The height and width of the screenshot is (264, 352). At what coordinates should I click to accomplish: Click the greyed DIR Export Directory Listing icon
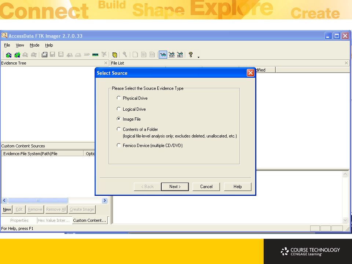coord(152,55)
